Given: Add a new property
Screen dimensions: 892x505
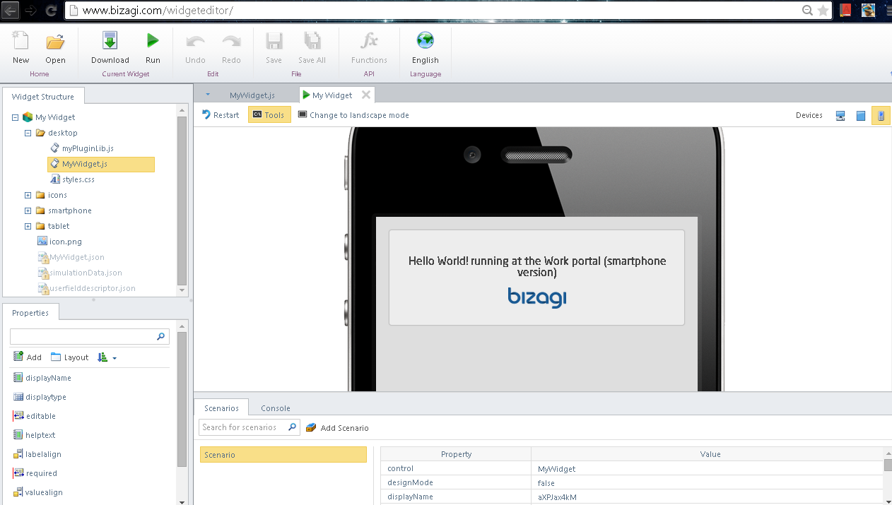Looking at the screenshot, I should pyautogui.click(x=28, y=357).
